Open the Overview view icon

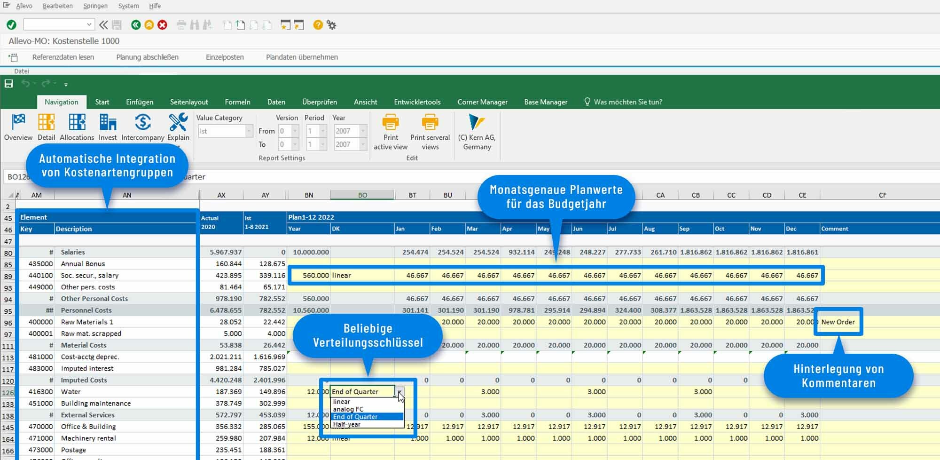[x=18, y=127]
